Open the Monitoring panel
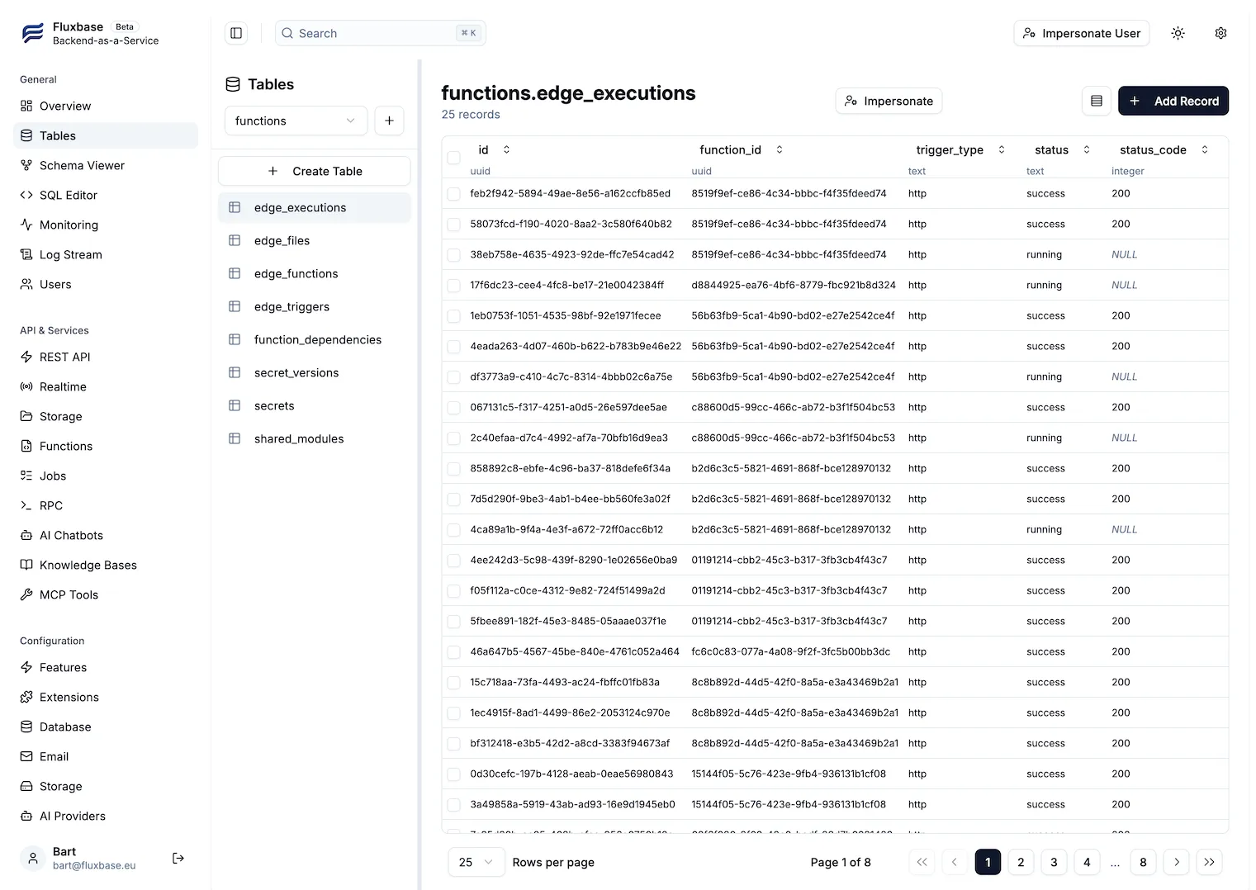Image resolution: width=1256 pixels, height=890 pixels. [x=69, y=225]
